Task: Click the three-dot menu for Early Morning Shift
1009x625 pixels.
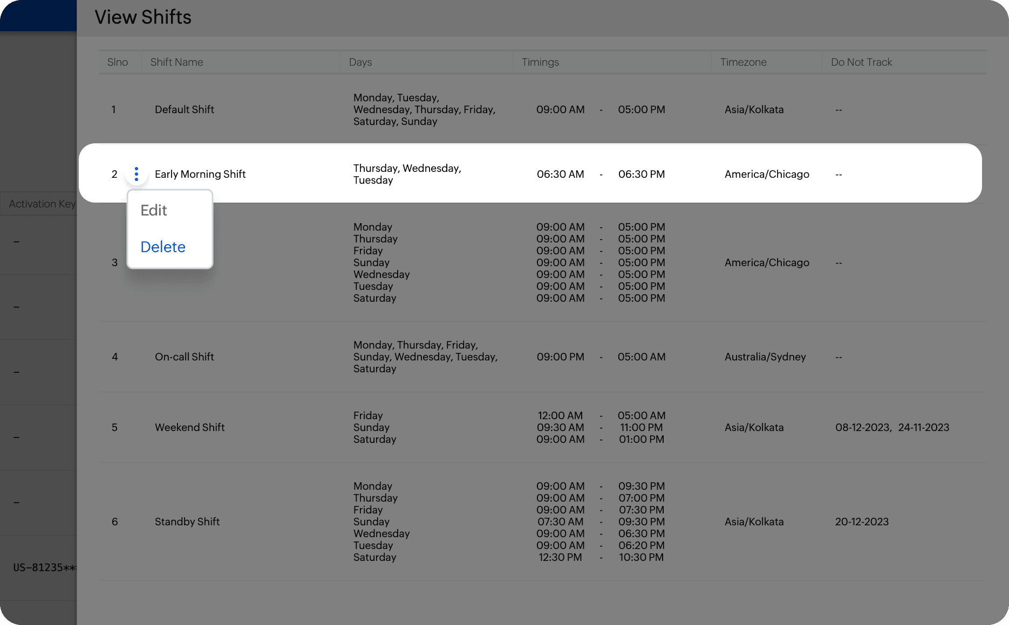Action: (136, 174)
